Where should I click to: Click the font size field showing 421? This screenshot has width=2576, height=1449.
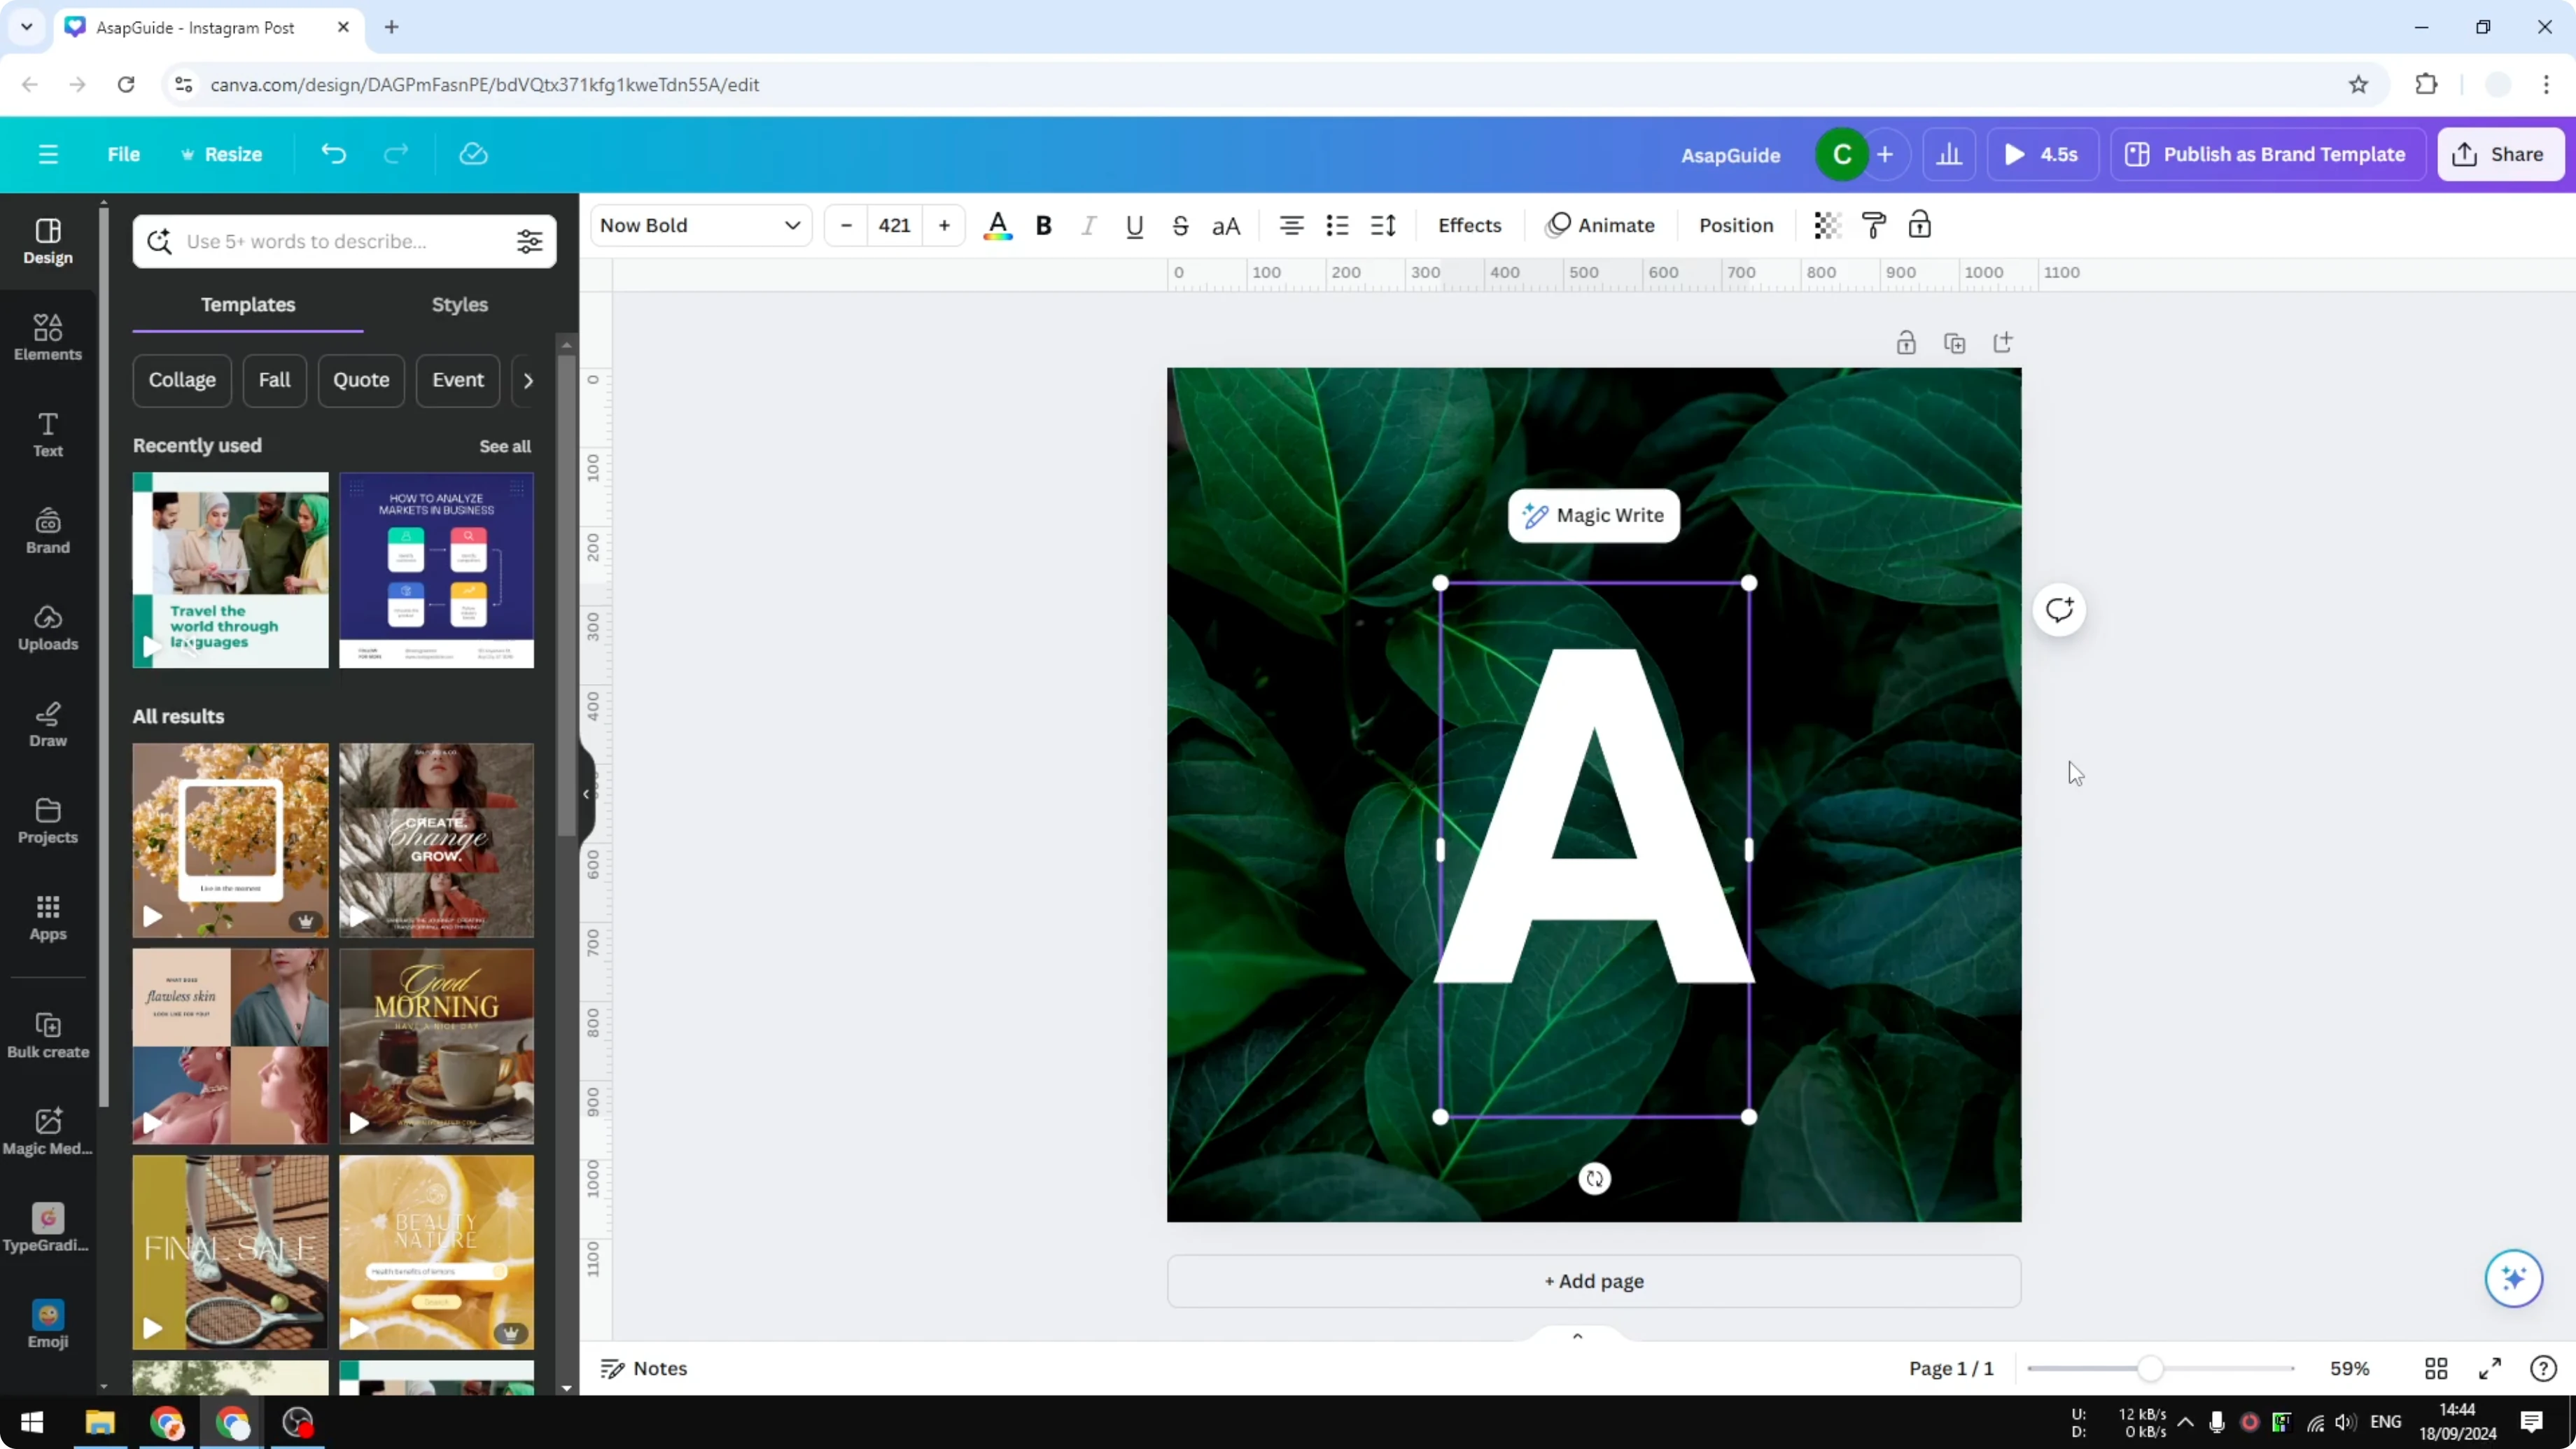tap(894, 225)
